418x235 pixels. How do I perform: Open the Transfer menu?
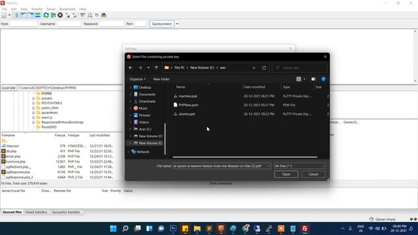[37, 8]
